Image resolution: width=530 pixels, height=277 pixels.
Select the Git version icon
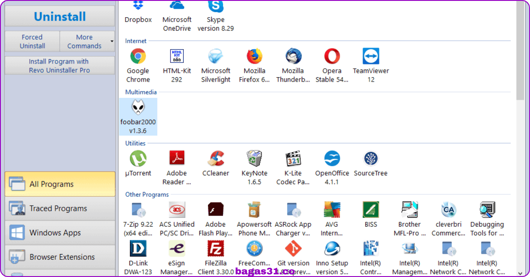pos(293,249)
